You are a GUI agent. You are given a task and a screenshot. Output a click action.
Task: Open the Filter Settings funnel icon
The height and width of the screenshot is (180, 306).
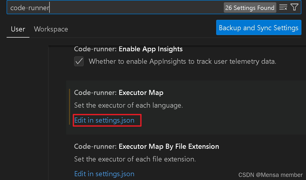coord(294,7)
